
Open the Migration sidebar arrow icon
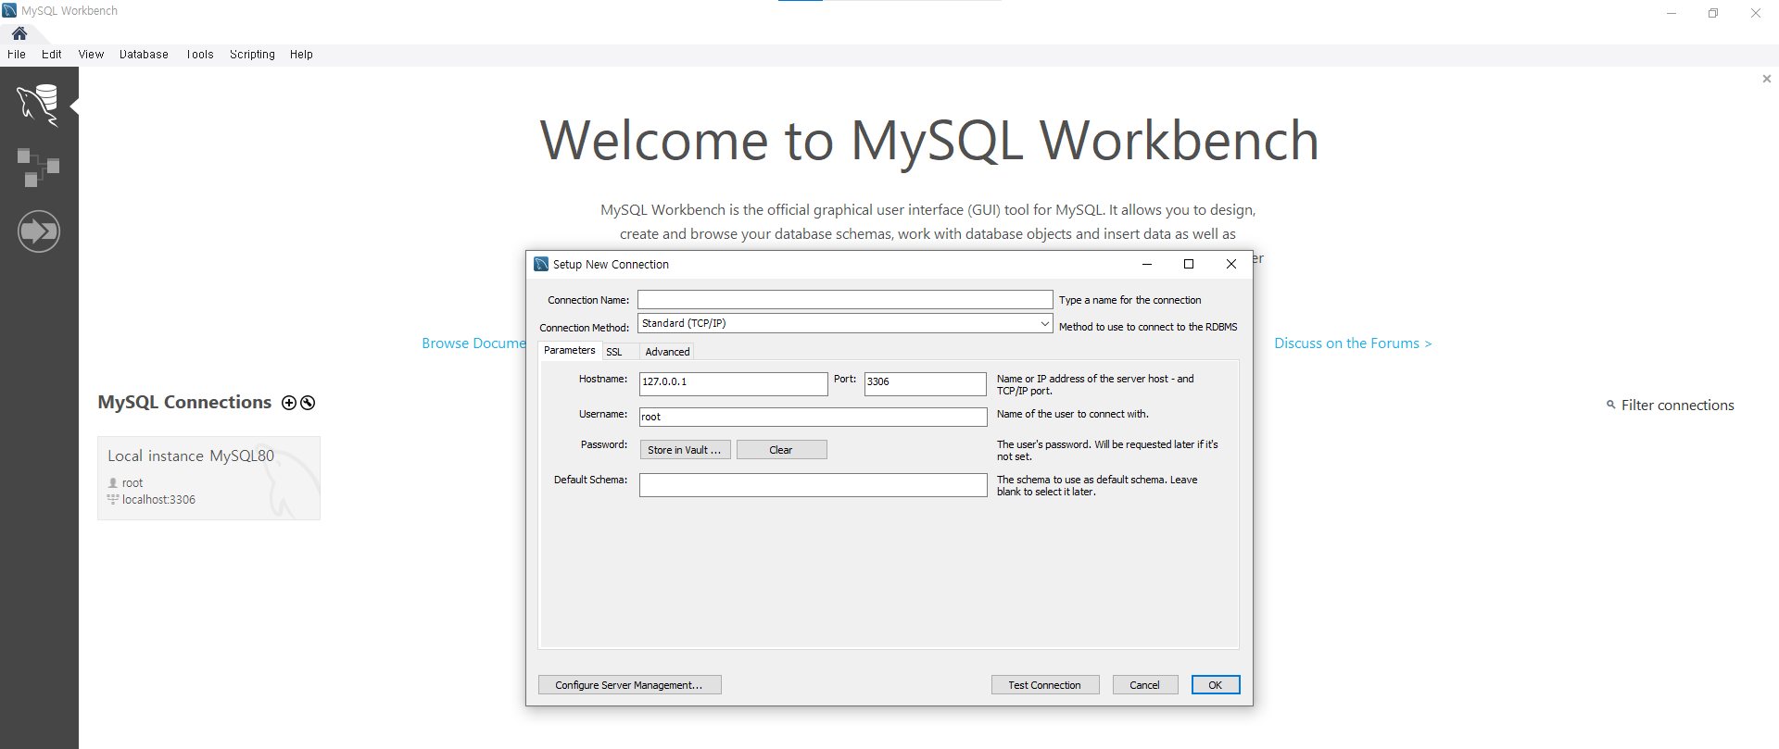39,231
